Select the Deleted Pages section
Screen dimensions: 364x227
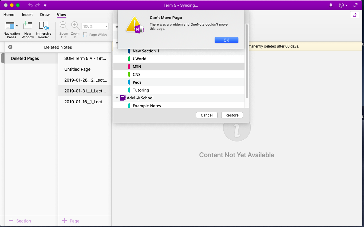[x=31, y=58]
